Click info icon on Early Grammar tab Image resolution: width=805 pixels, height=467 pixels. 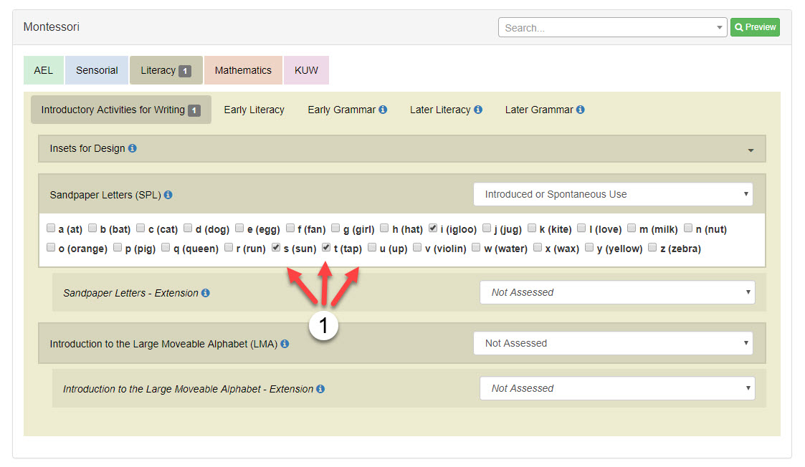[383, 110]
